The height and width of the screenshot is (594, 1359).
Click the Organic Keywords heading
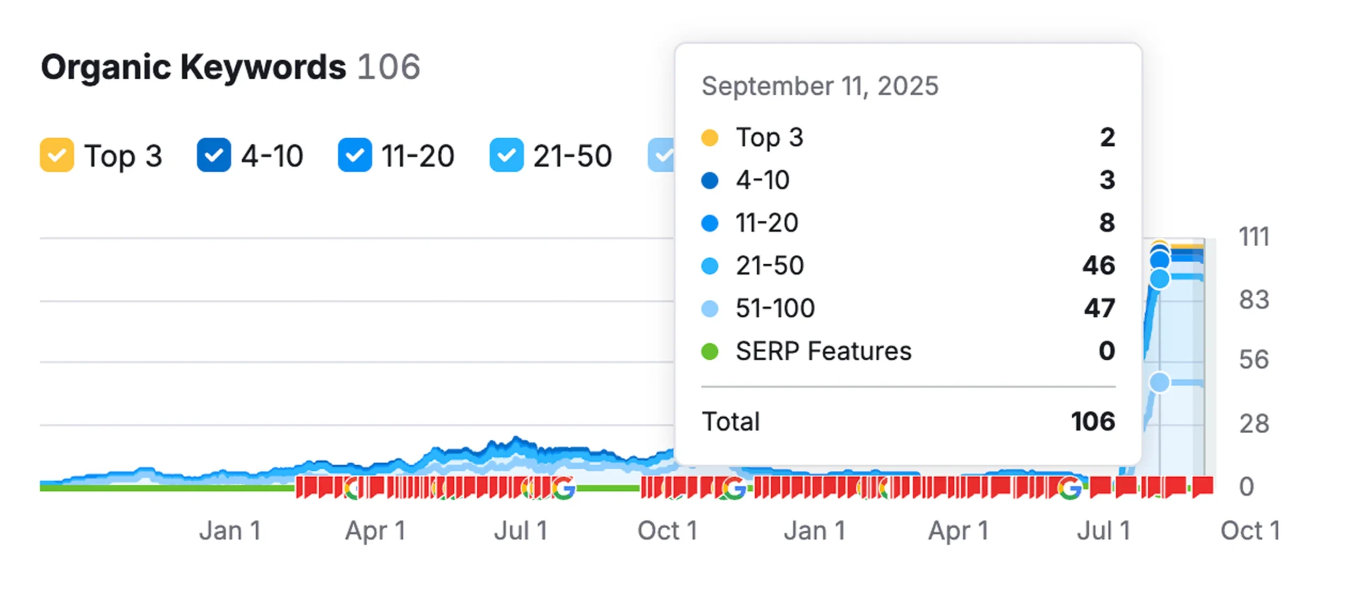[194, 67]
